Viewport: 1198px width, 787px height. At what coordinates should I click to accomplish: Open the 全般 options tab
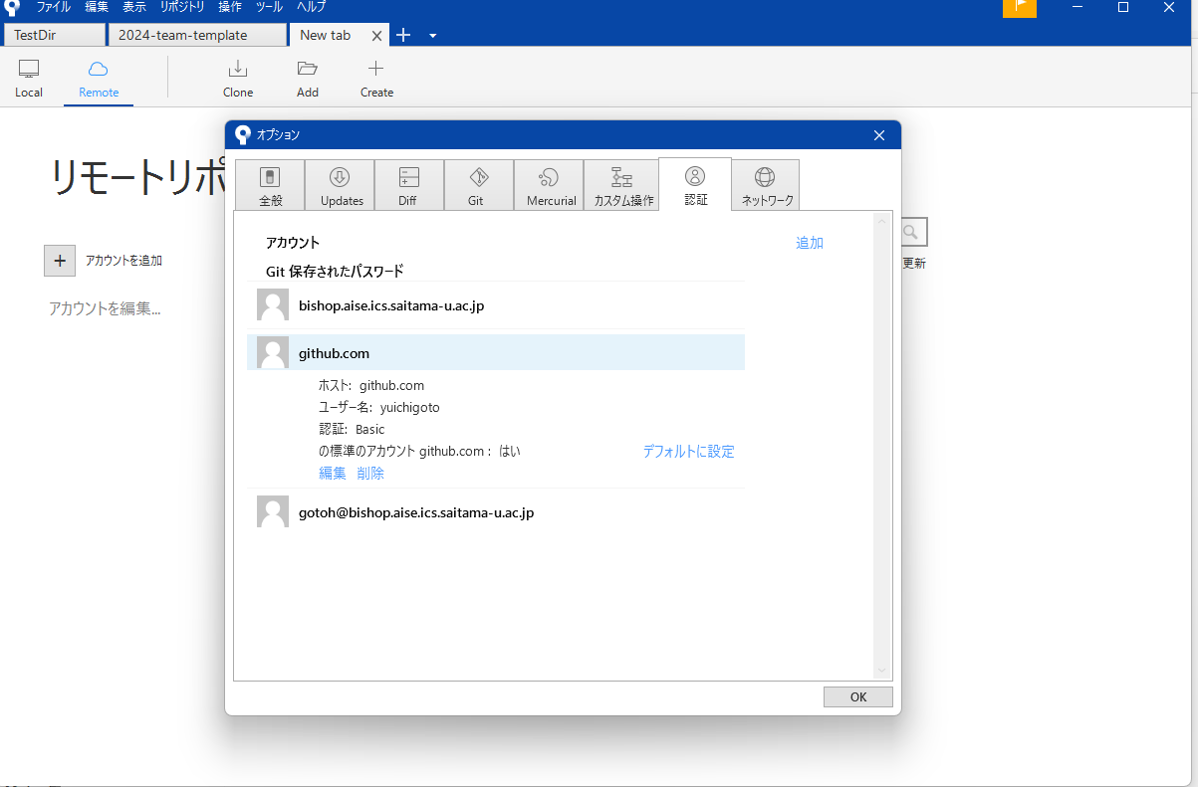270,185
